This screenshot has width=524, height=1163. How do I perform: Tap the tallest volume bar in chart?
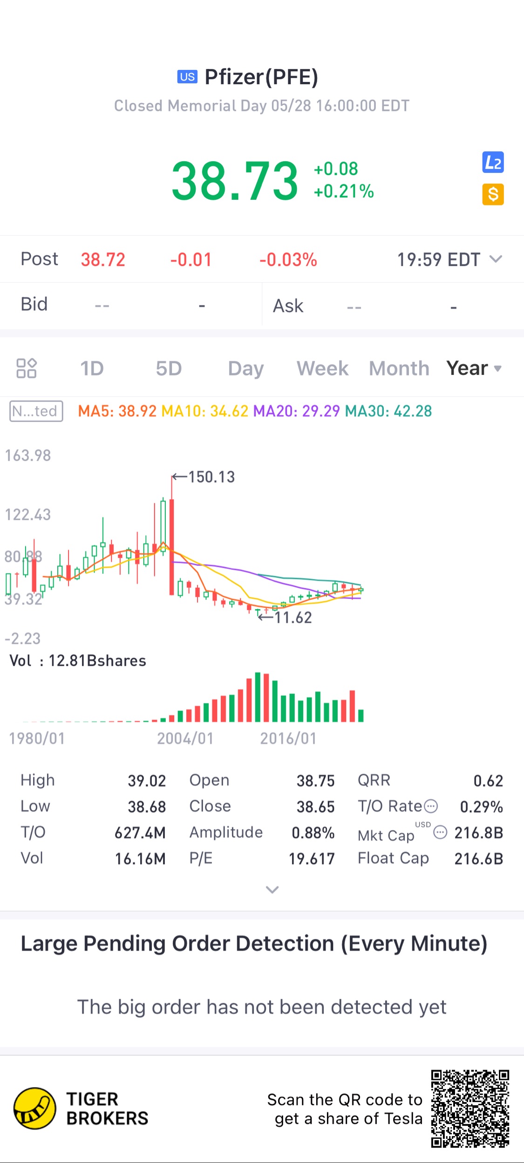tap(258, 697)
